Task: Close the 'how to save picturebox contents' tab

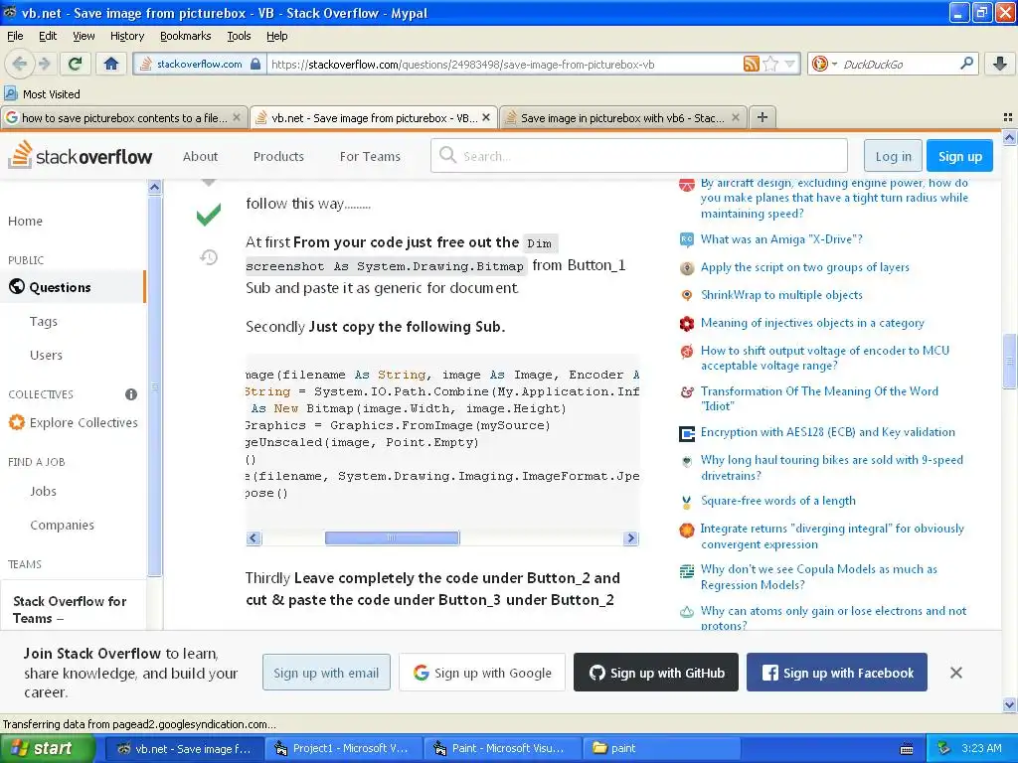Action: (237, 117)
